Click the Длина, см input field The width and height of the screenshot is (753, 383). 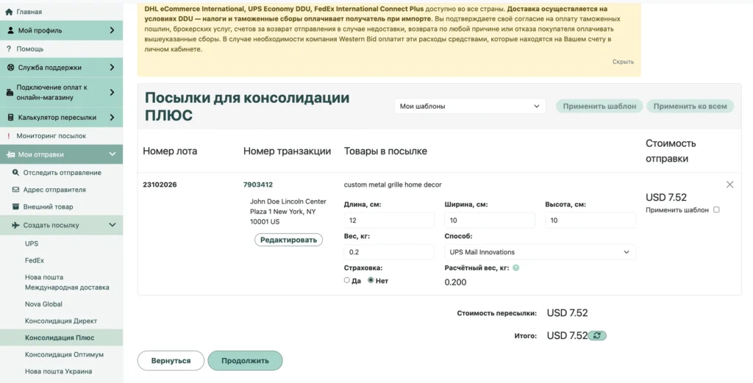pyautogui.click(x=389, y=221)
